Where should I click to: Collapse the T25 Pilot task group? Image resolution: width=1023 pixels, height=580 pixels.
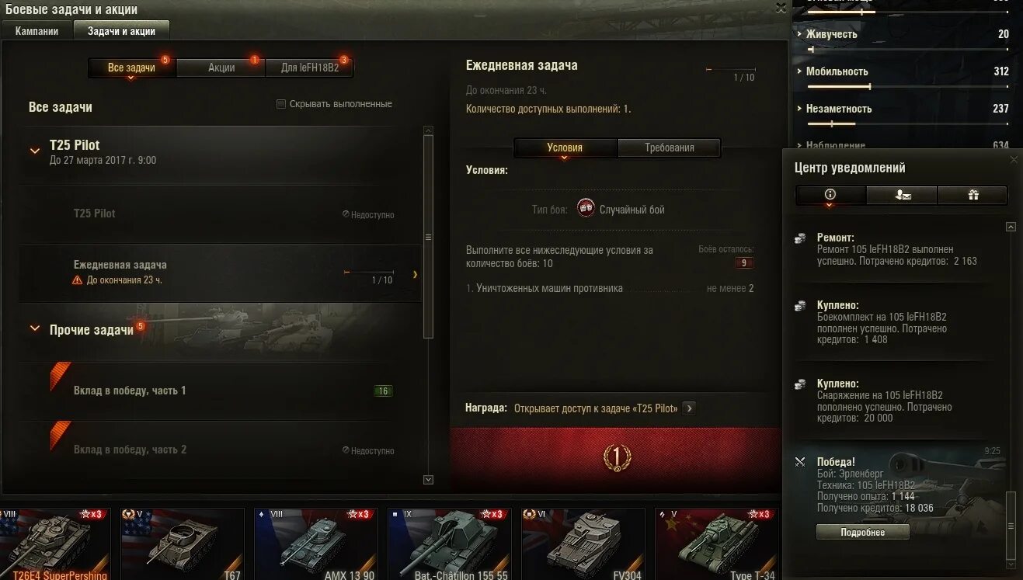(35, 151)
